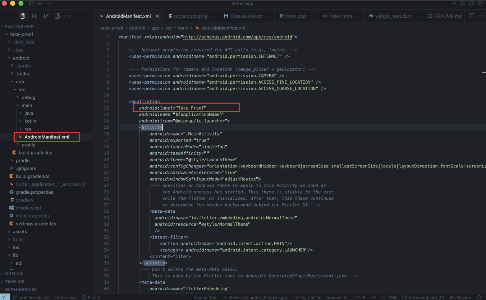486x300 pixels.
Task: Open the Extensions view icon
Action: 57,16
